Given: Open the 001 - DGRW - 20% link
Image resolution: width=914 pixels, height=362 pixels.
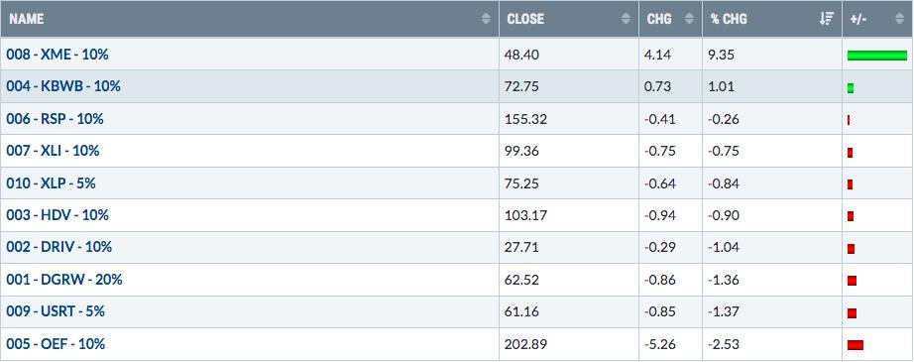Looking at the screenshot, I should pos(64,280).
